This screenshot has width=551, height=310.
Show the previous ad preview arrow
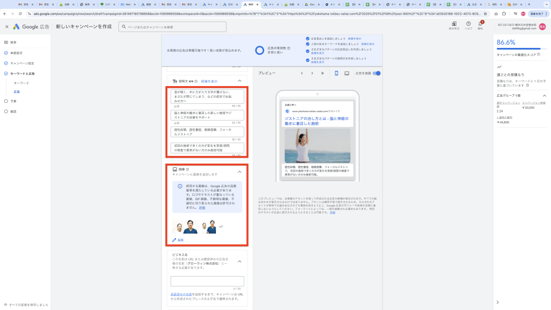tap(302, 73)
